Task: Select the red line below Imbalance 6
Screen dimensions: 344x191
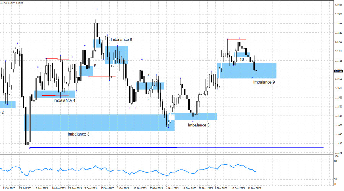Action: pos(102,77)
